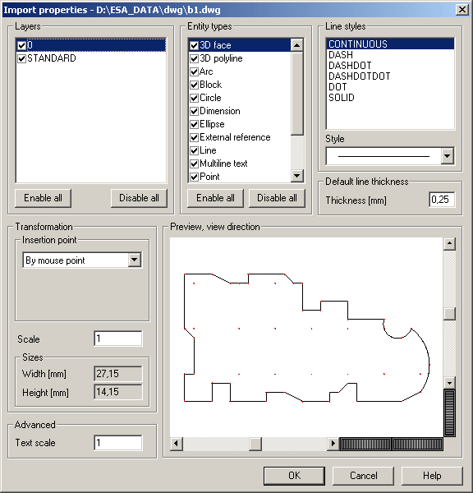Image resolution: width=473 pixels, height=493 pixels.
Task: Click Enable all under Entity types
Action: 215,198
